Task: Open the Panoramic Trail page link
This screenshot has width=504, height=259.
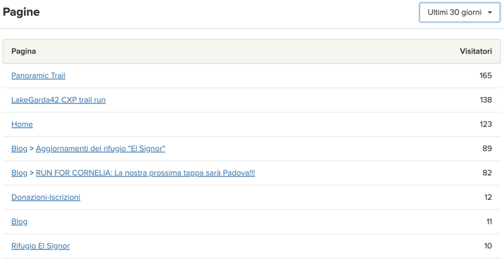Action: click(38, 76)
